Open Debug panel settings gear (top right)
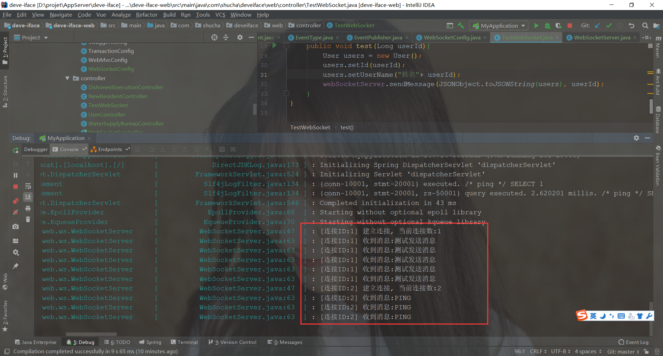This screenshot has height=356, width=663. coord(636,138)
